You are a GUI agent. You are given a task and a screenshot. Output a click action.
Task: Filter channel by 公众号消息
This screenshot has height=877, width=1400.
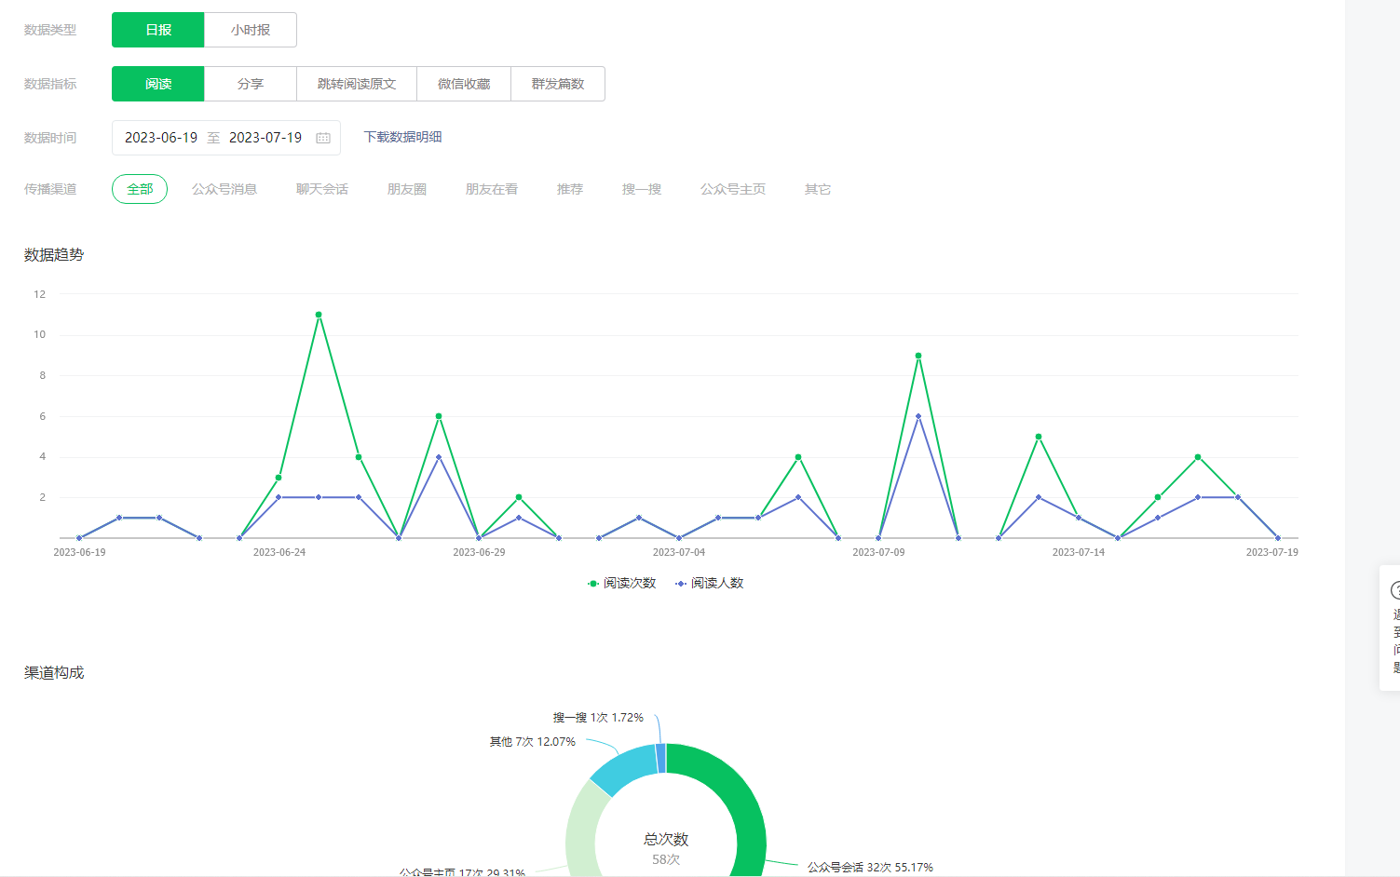(224, 189)
